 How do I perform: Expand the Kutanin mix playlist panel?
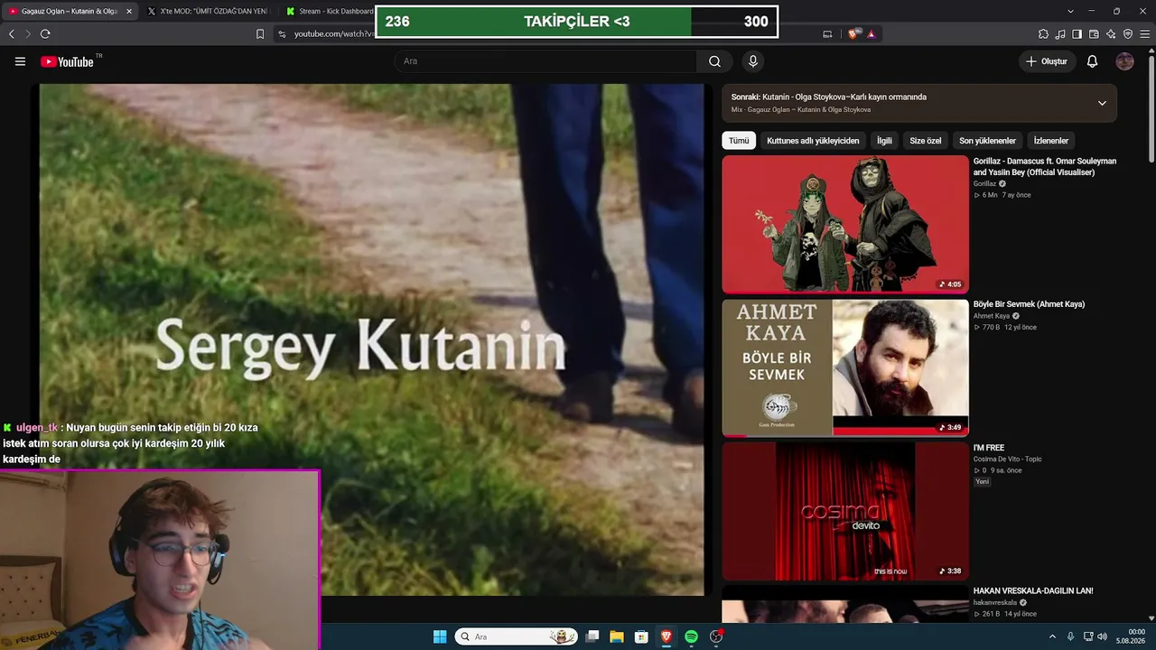1102,103
